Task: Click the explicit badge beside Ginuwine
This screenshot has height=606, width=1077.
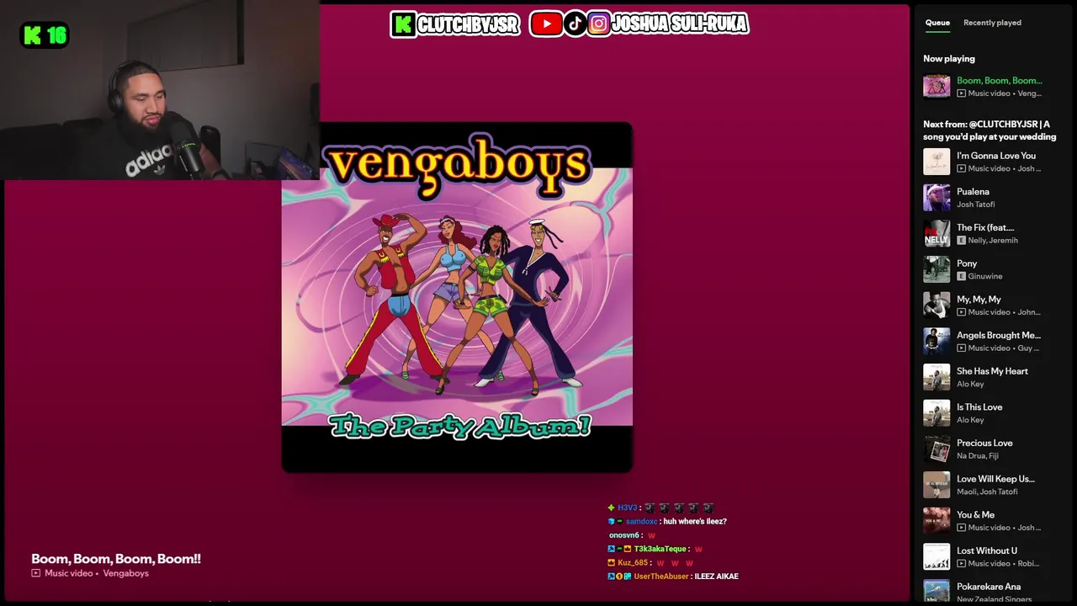Action: point(961,276)
